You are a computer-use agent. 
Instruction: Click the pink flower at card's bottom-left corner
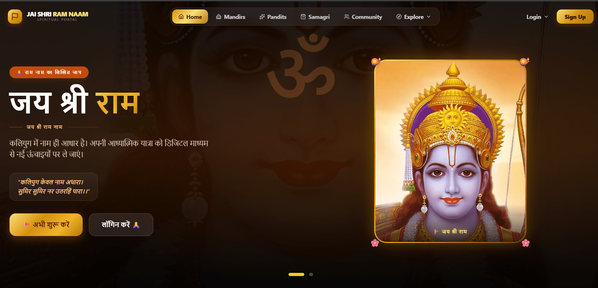point(375,243)
